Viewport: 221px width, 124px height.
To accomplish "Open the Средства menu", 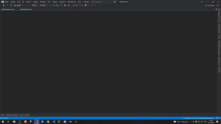I will click(x=62, y=2).
